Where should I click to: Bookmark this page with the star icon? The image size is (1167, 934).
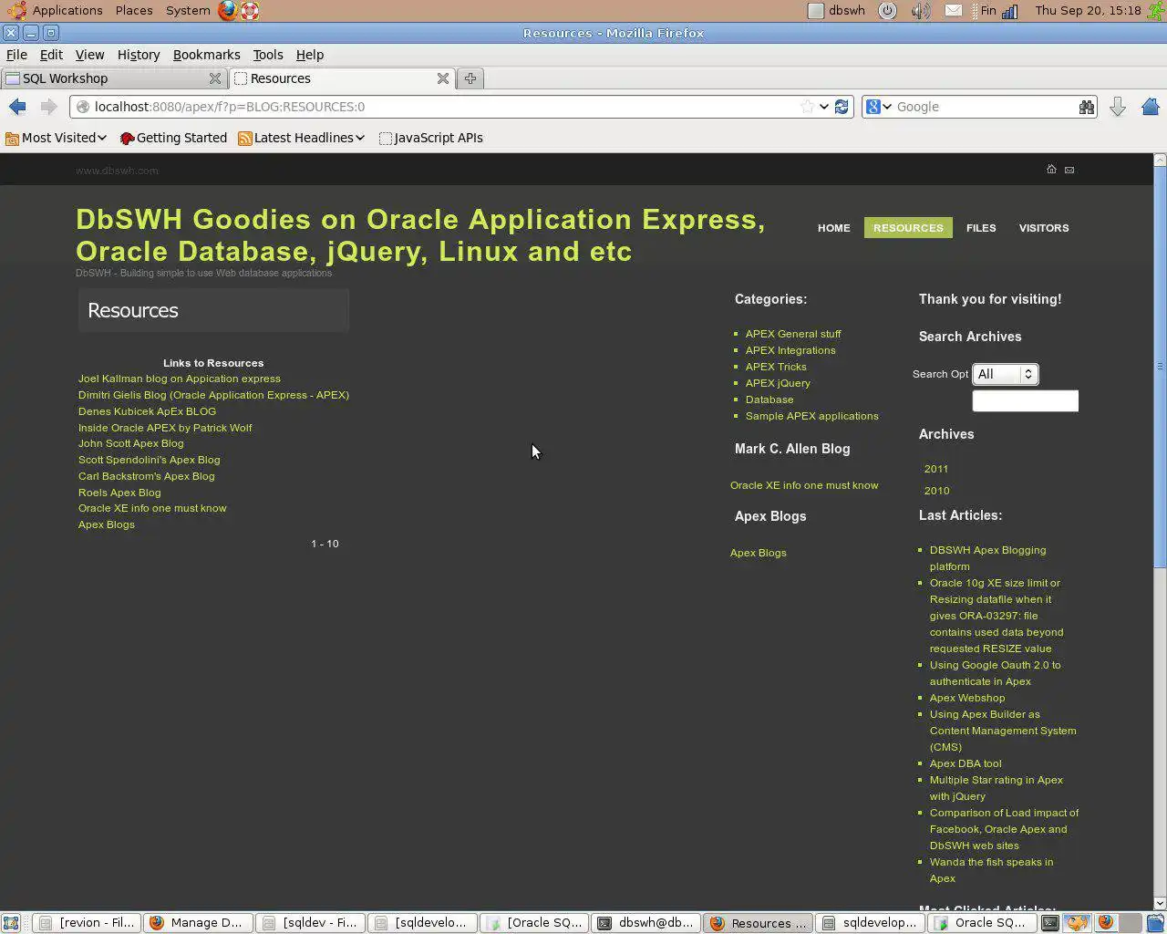(807, 107)
